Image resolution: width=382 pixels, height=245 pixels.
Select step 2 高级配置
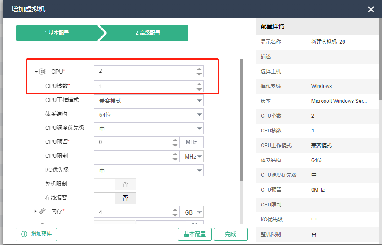pyautogui.click(x=147, y=33)
